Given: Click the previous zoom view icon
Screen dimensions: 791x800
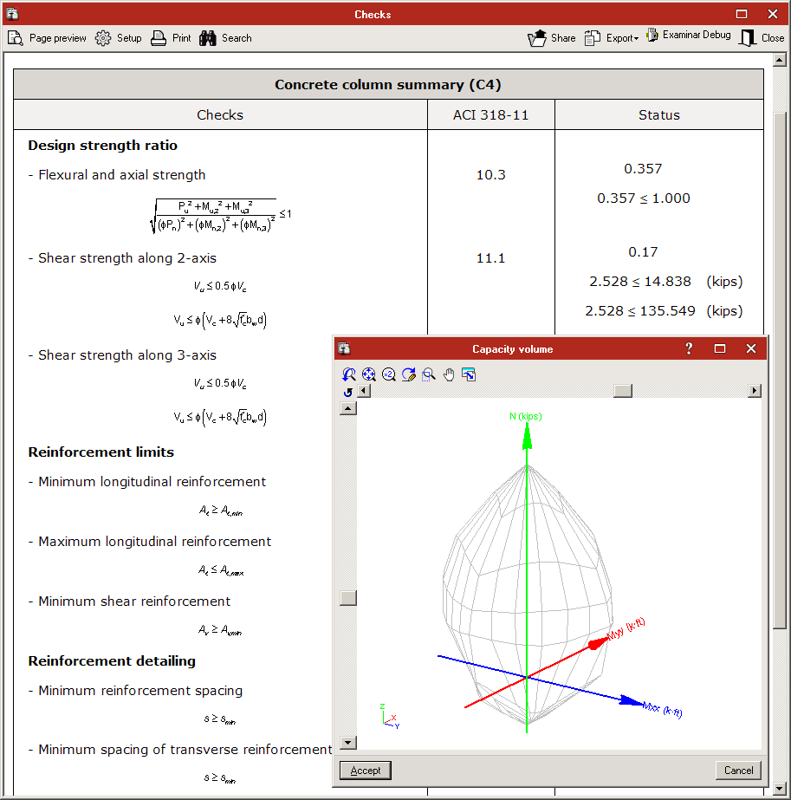Looking at the screenshot, I should point(349,374).
